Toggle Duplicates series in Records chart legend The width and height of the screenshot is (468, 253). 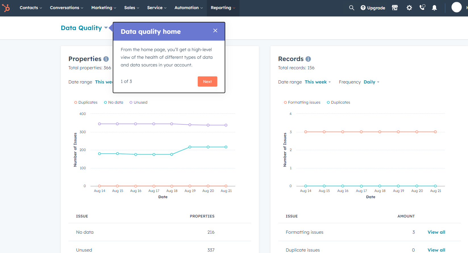[338, 103]
